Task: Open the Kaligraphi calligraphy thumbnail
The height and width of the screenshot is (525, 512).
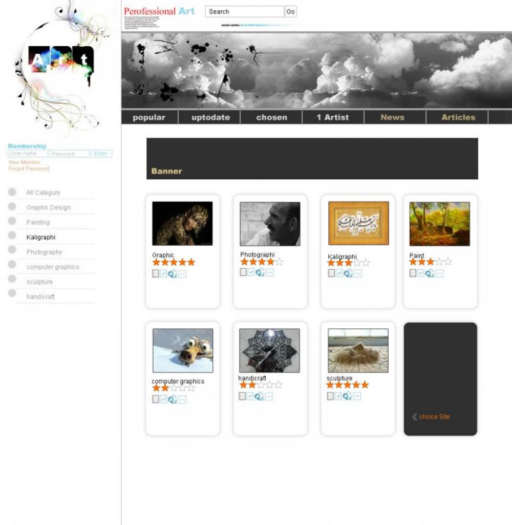Action: coord(358,223)
